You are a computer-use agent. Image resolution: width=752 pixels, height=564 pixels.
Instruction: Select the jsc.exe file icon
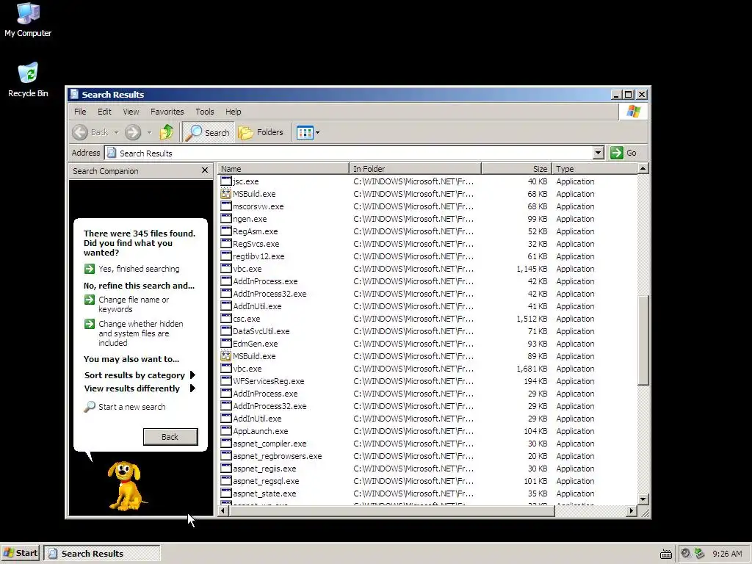click(x=226, y=181)
